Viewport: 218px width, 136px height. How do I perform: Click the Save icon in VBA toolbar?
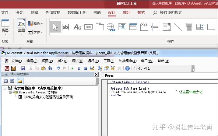pos(23,68)
